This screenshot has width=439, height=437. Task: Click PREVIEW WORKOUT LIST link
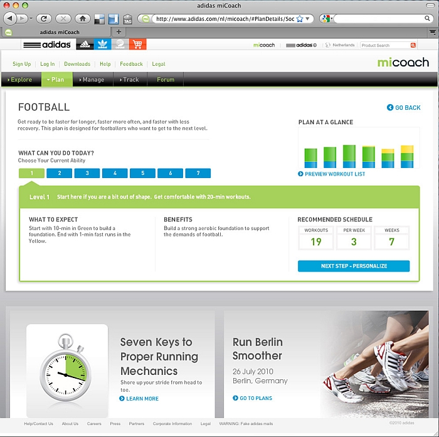coord(332,174)
